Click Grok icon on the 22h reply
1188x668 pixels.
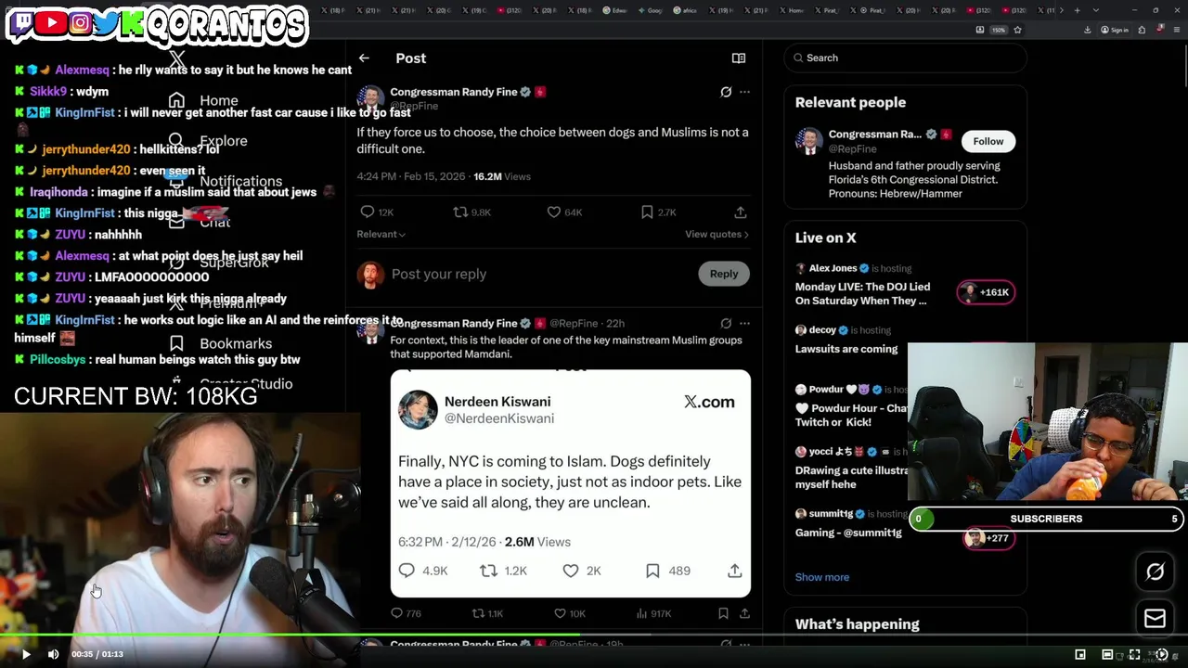[726, 323]
